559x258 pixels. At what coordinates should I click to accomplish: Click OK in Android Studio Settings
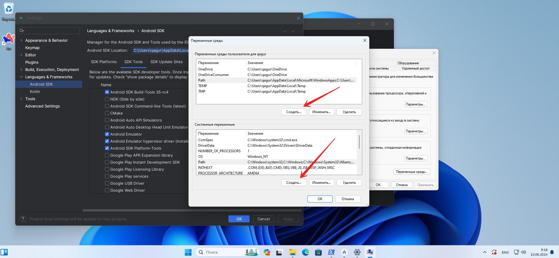(x=239, y=219)
